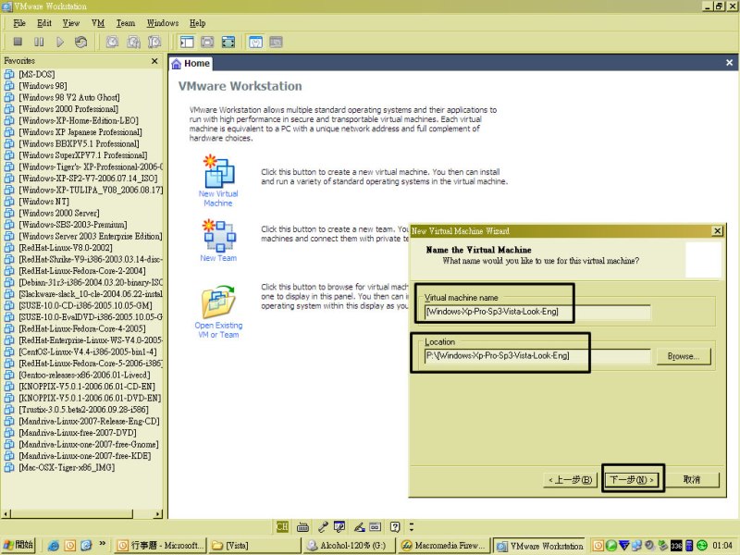Screen dimensions: 740x555
Task: Select [Mandriva-Linux-free-2007-DVD] favorite
Action: [x=78, y=433]
